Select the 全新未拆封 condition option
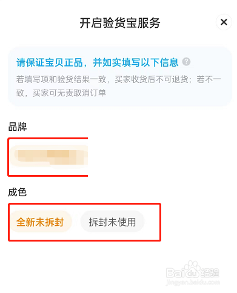 tap(40, 222)
